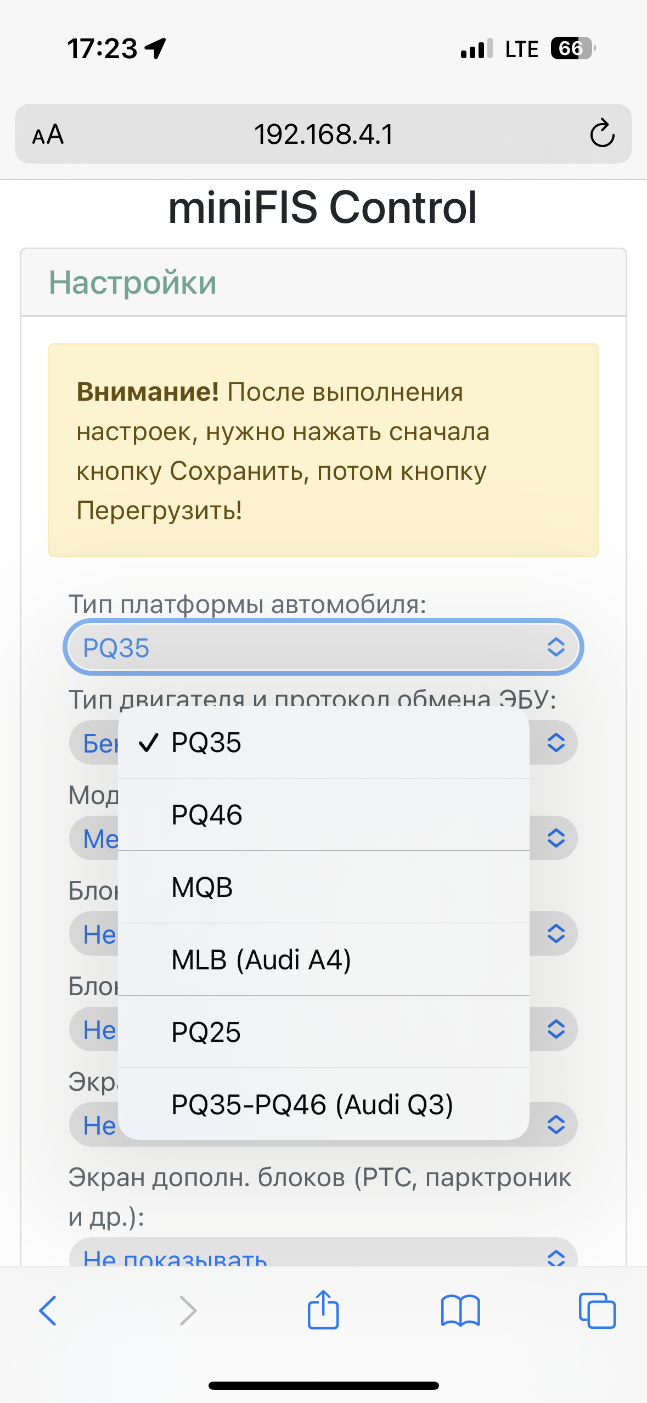Screen dimensions: 647x1403
Task: Choose PQ25 platform option
Action: (324, 1032)
